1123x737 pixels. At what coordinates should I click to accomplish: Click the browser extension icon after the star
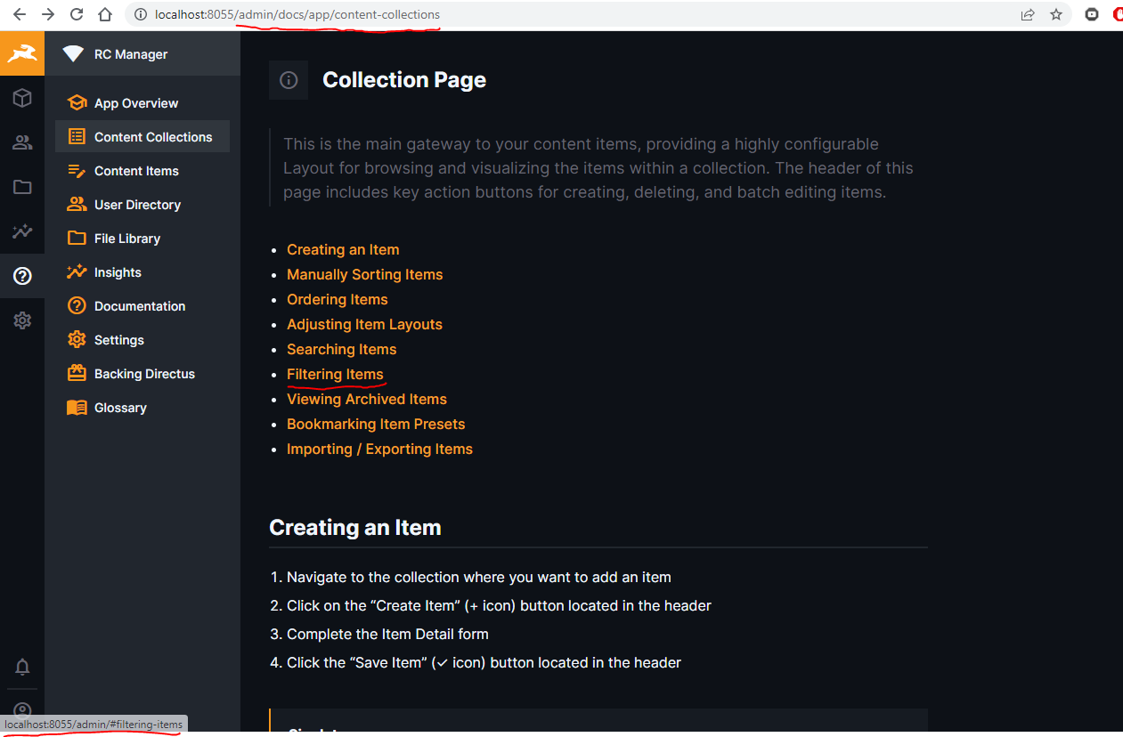pyautogui.click(x=1092, y=14)
